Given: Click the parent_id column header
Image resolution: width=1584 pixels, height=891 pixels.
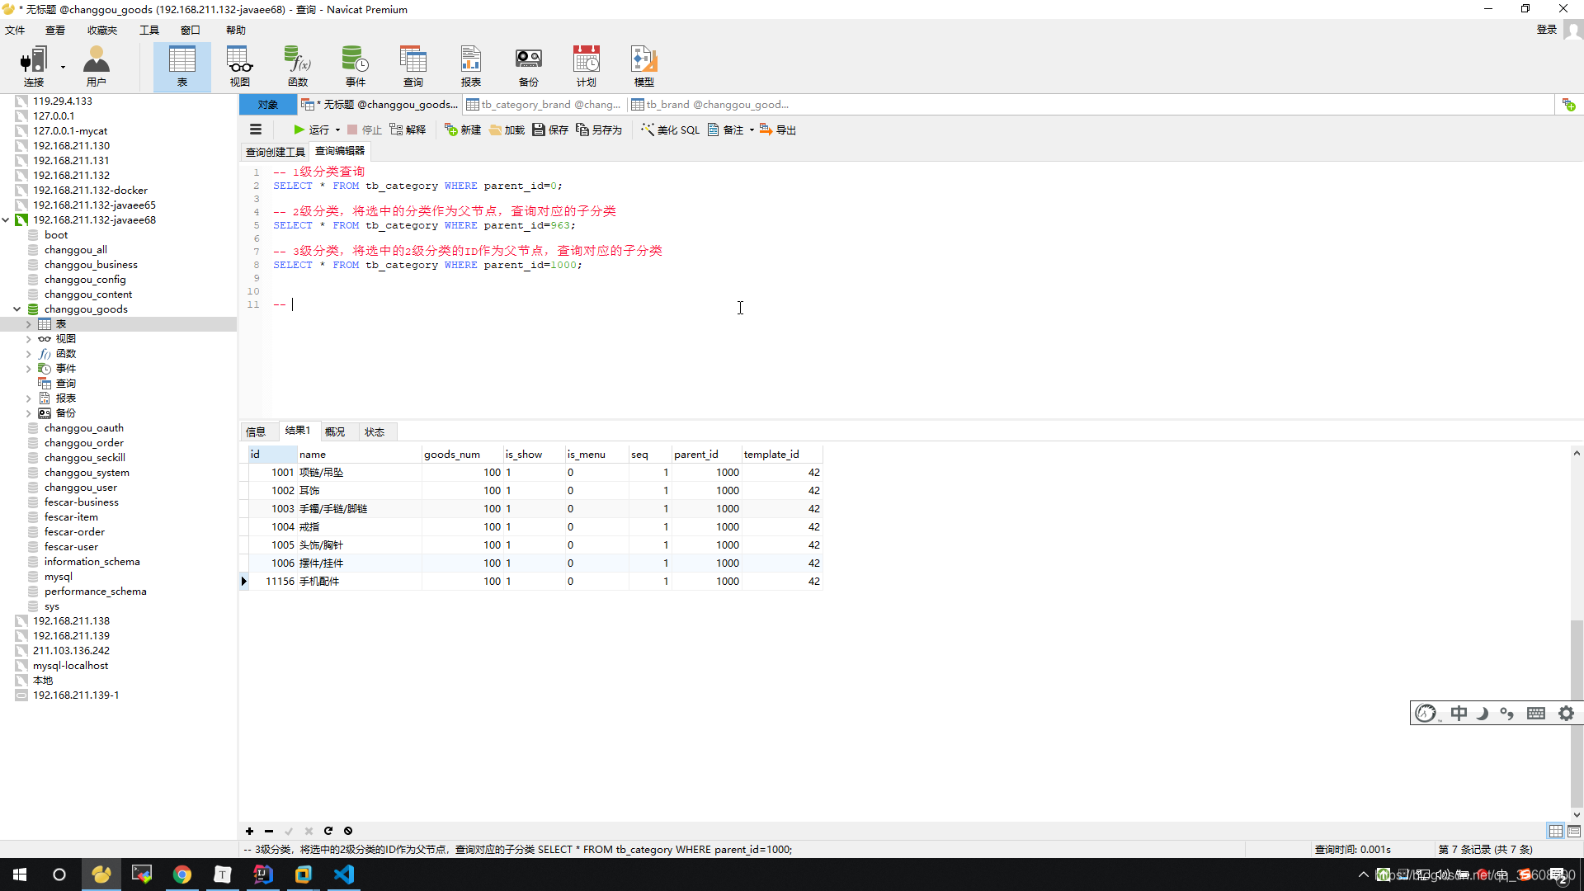Looking at the screenshot, I should tap(706, 454).
